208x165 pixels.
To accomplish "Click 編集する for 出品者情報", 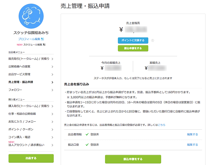I will tap(192, 134).
